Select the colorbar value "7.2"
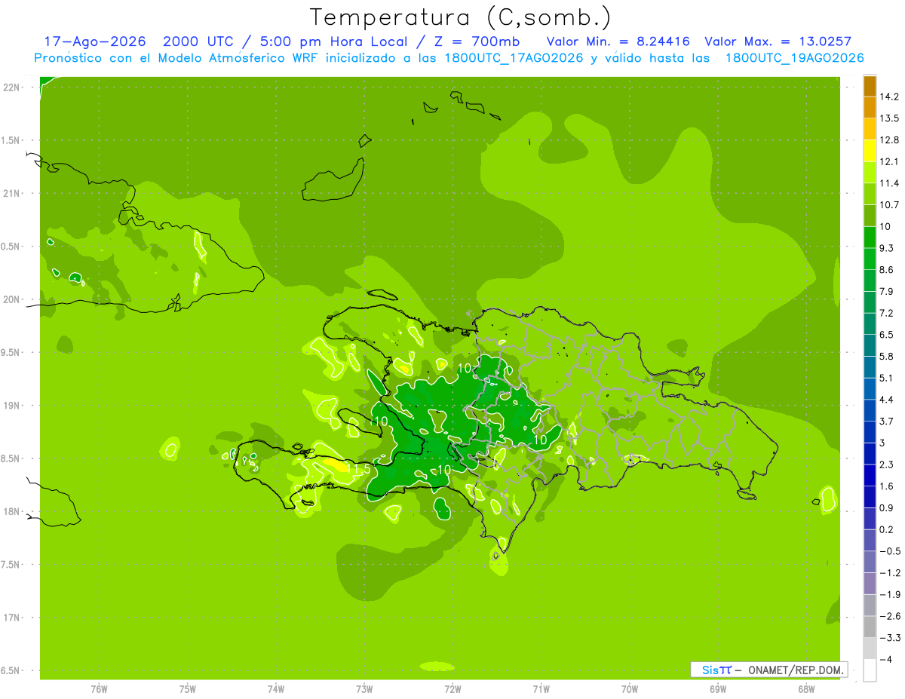 pyautogui.click(x=887, y=313)
